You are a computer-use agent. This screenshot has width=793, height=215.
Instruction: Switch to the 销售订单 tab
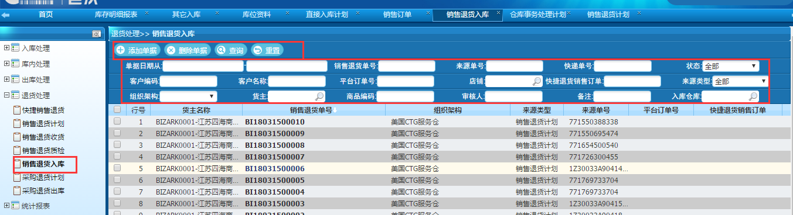[397, 14]
